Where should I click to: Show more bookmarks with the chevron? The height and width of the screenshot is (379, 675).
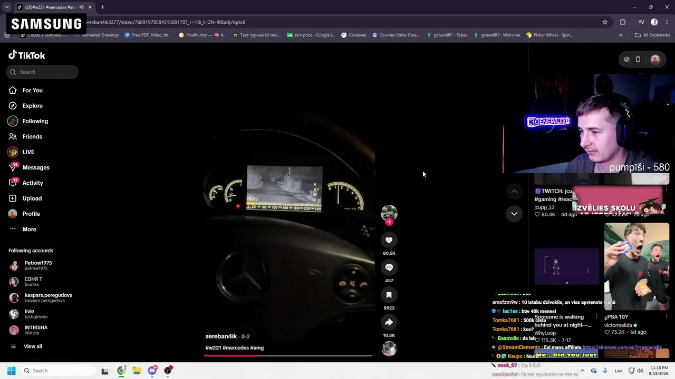621,35
